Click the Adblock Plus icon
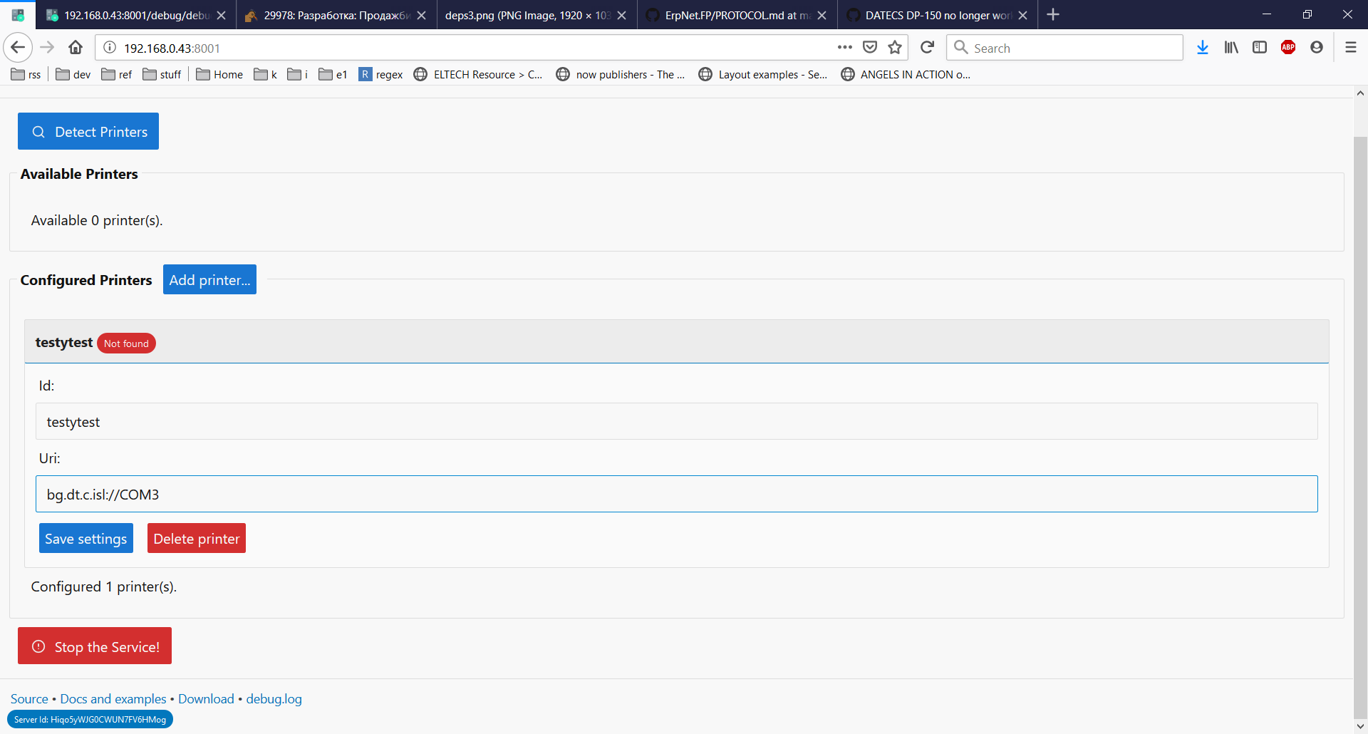Viewport: 1368px width, 734px height. tap(1288, 47)
